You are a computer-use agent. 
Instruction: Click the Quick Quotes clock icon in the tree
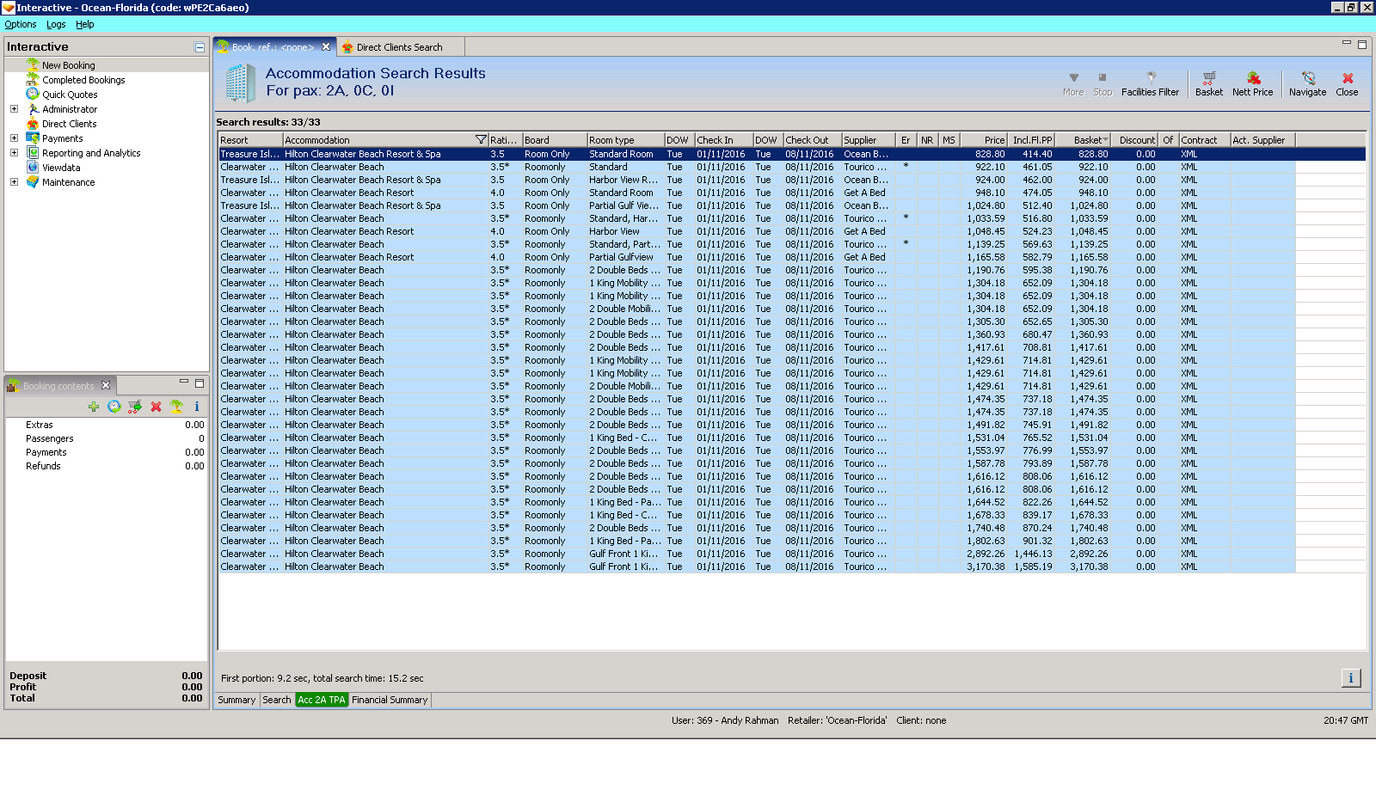click(33, 94)
